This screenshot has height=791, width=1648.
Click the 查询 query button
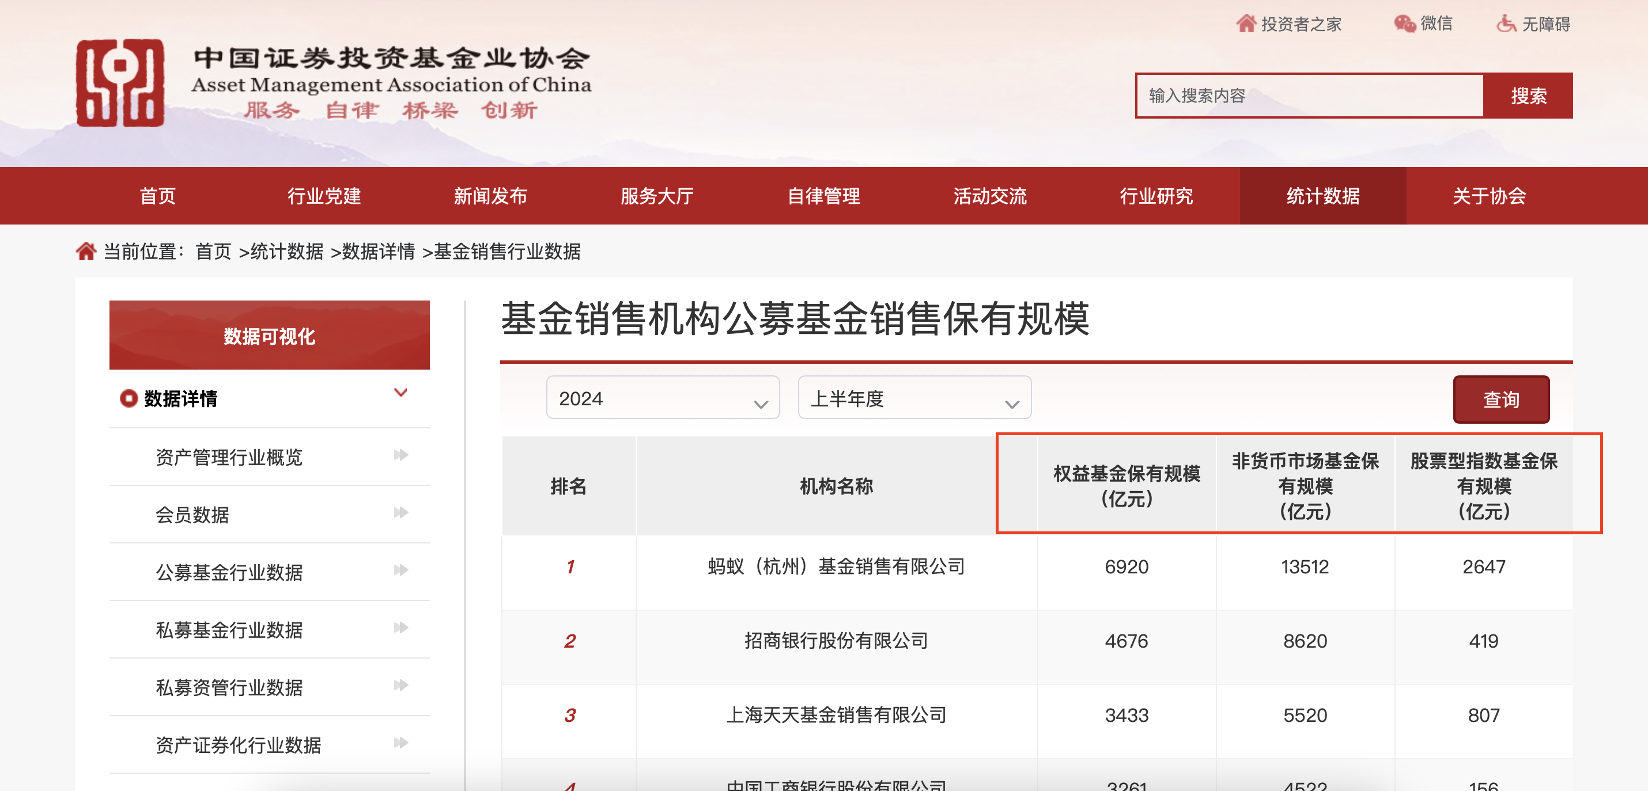(1502, 399)
